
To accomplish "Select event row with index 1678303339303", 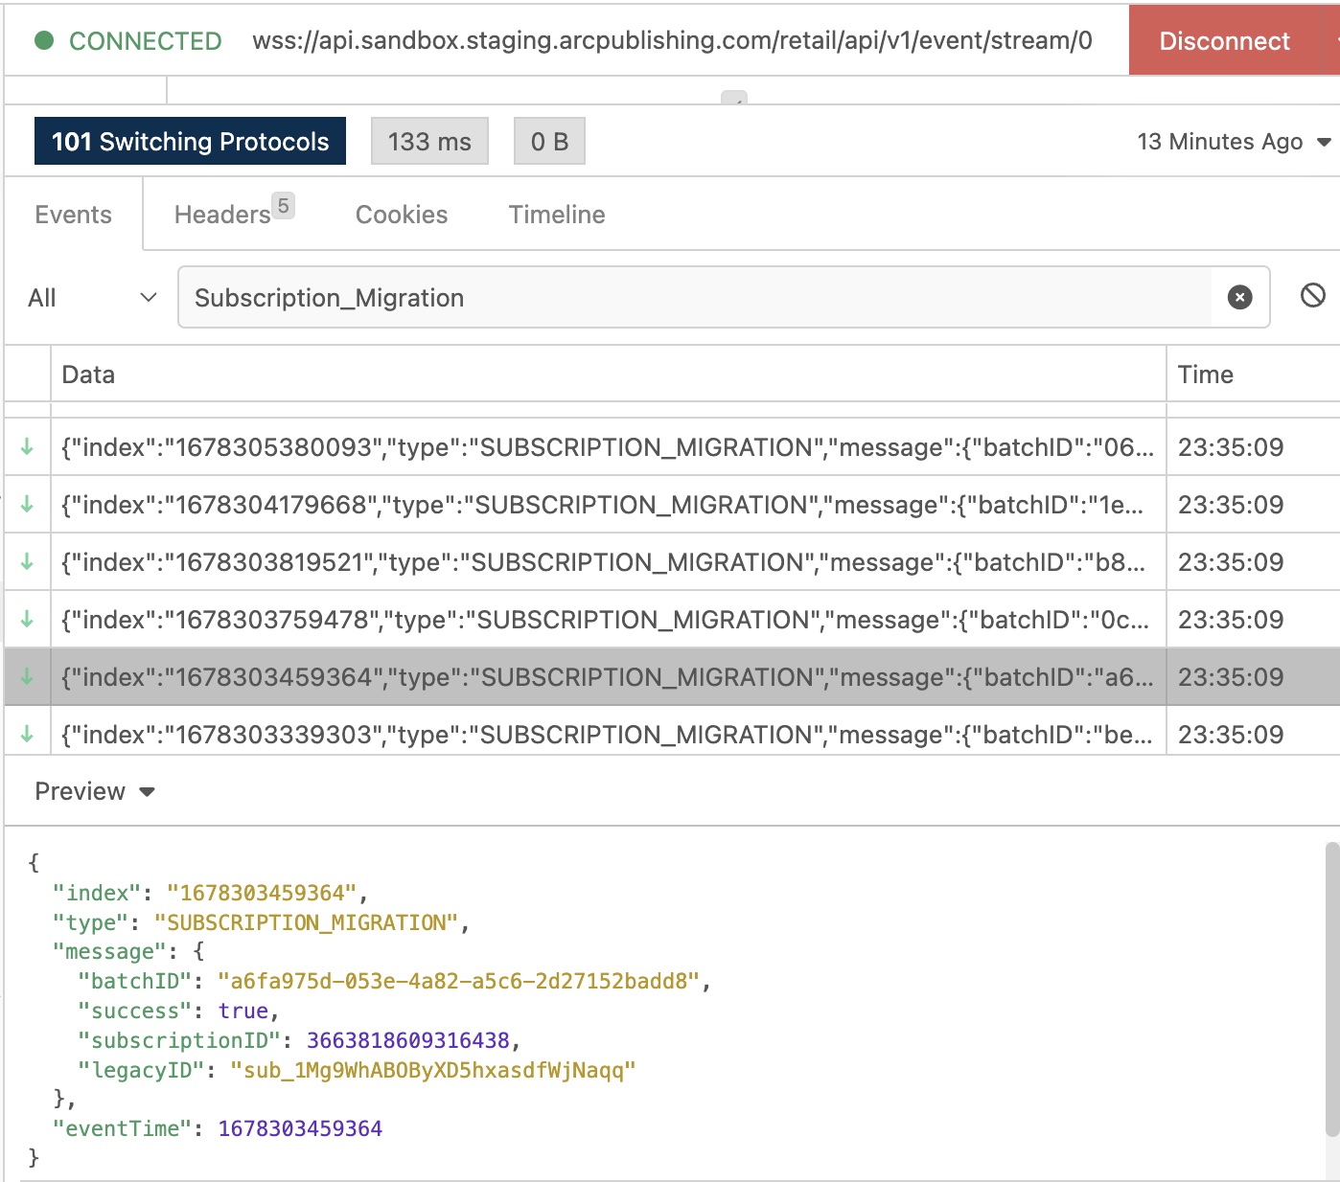I will (x=672, y=731).
